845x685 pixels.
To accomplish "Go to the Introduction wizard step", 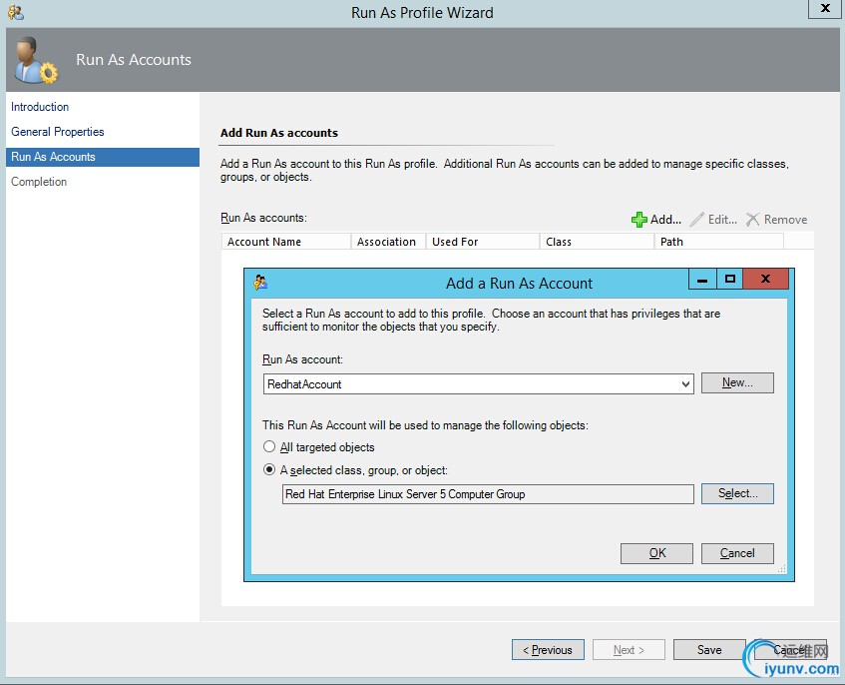I will click(40, 107).
